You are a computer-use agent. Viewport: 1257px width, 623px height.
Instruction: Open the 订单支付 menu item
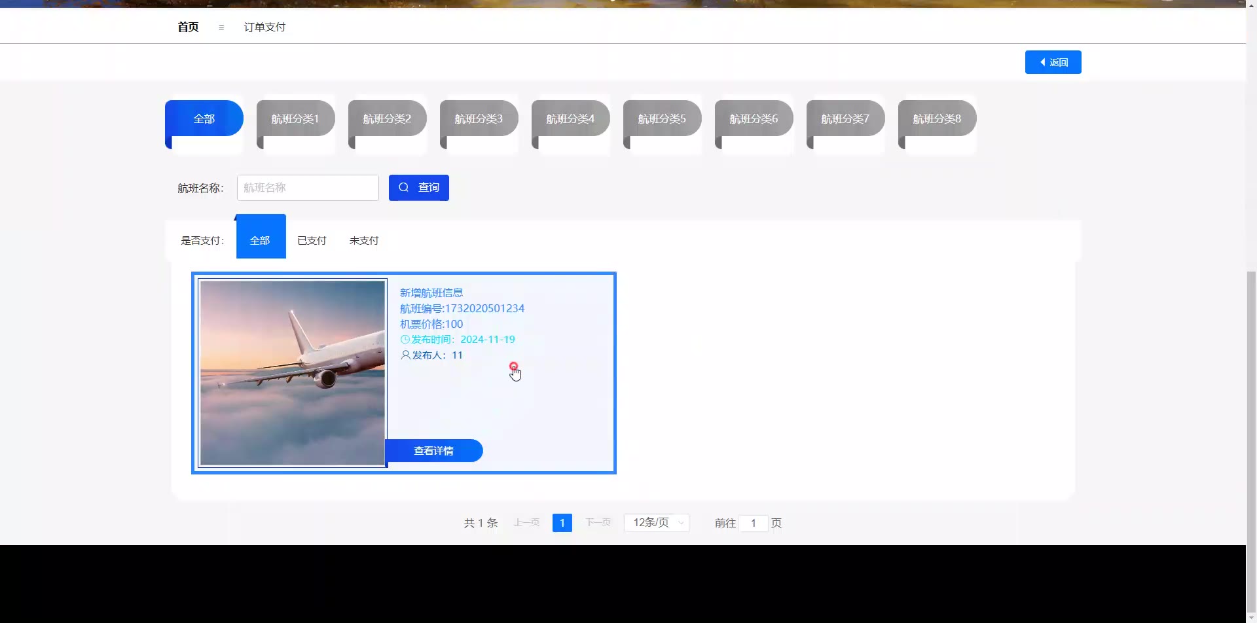click(264, 27)
